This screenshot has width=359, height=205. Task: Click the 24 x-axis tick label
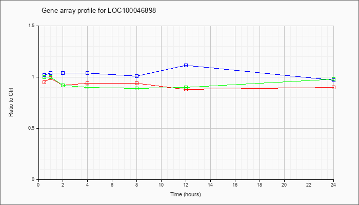(333, 185)
